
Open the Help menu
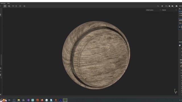pyautogui.click(x=8, y=3)
